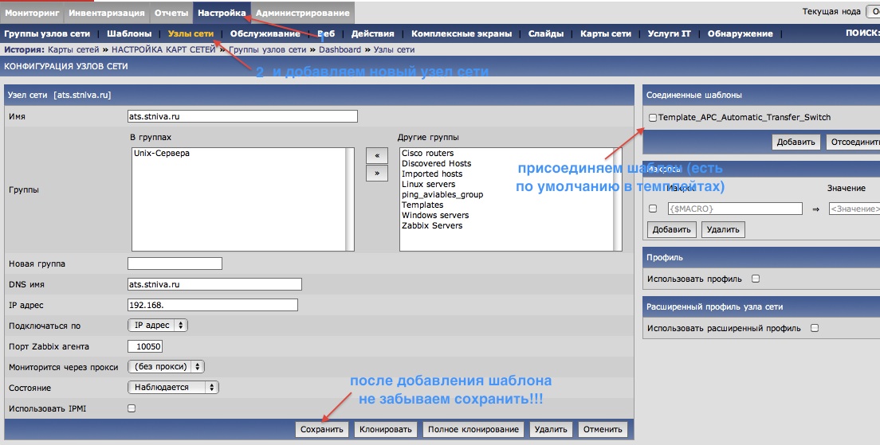Click into the Новая группа input field
Viewport: 880px width, 445px height.
click(175, 263)
